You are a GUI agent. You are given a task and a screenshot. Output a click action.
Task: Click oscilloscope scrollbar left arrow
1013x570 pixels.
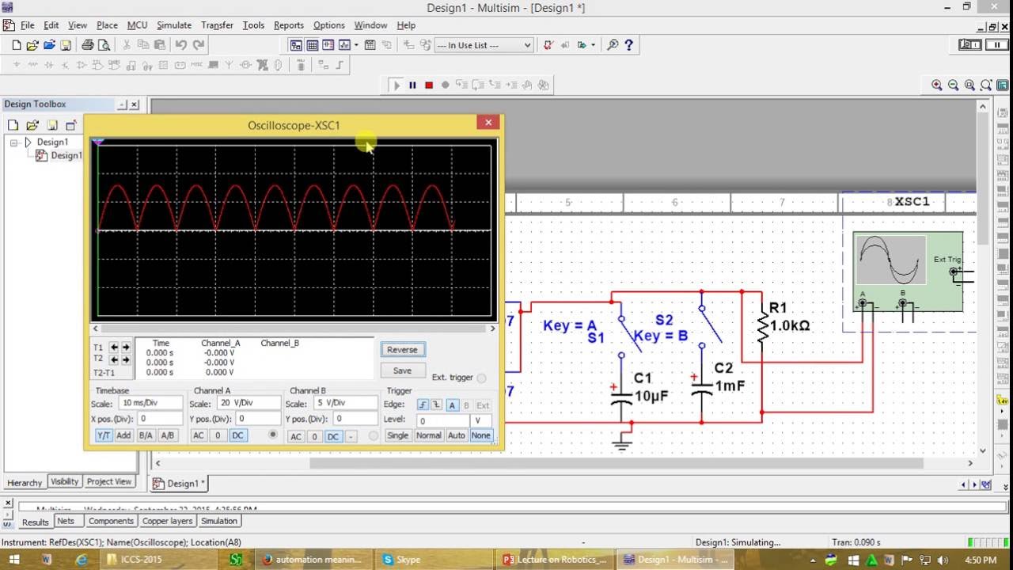click(95, 329)
